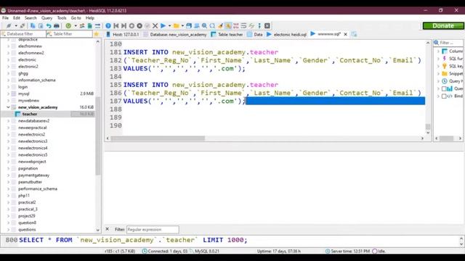
Task: Click the database tree vertical scrollbar
Action: point(98,136)
